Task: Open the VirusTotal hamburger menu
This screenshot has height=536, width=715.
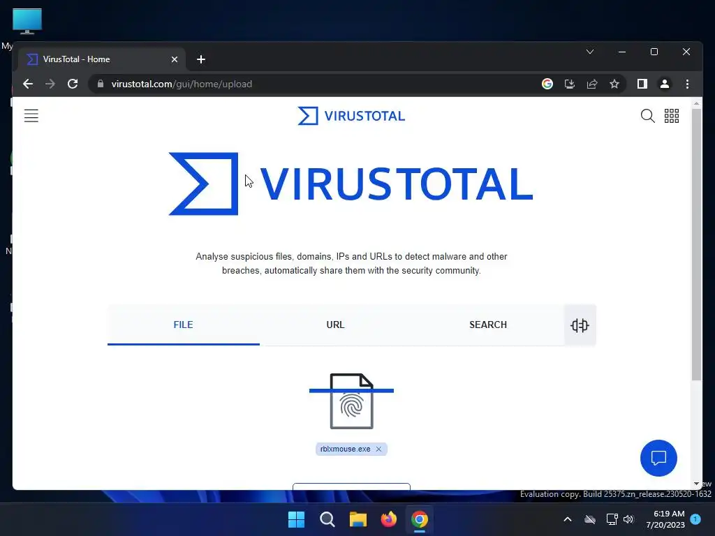Action: click(x=31, y=116)
